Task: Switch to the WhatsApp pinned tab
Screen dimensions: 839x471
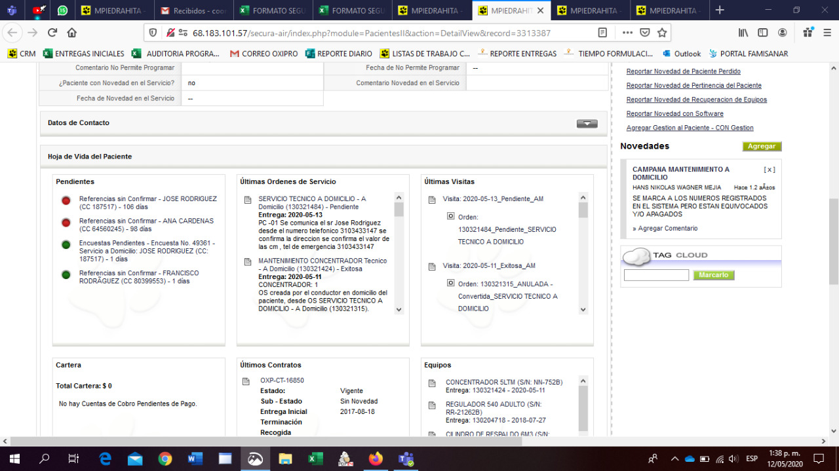Action: click(x=62, y=10)
